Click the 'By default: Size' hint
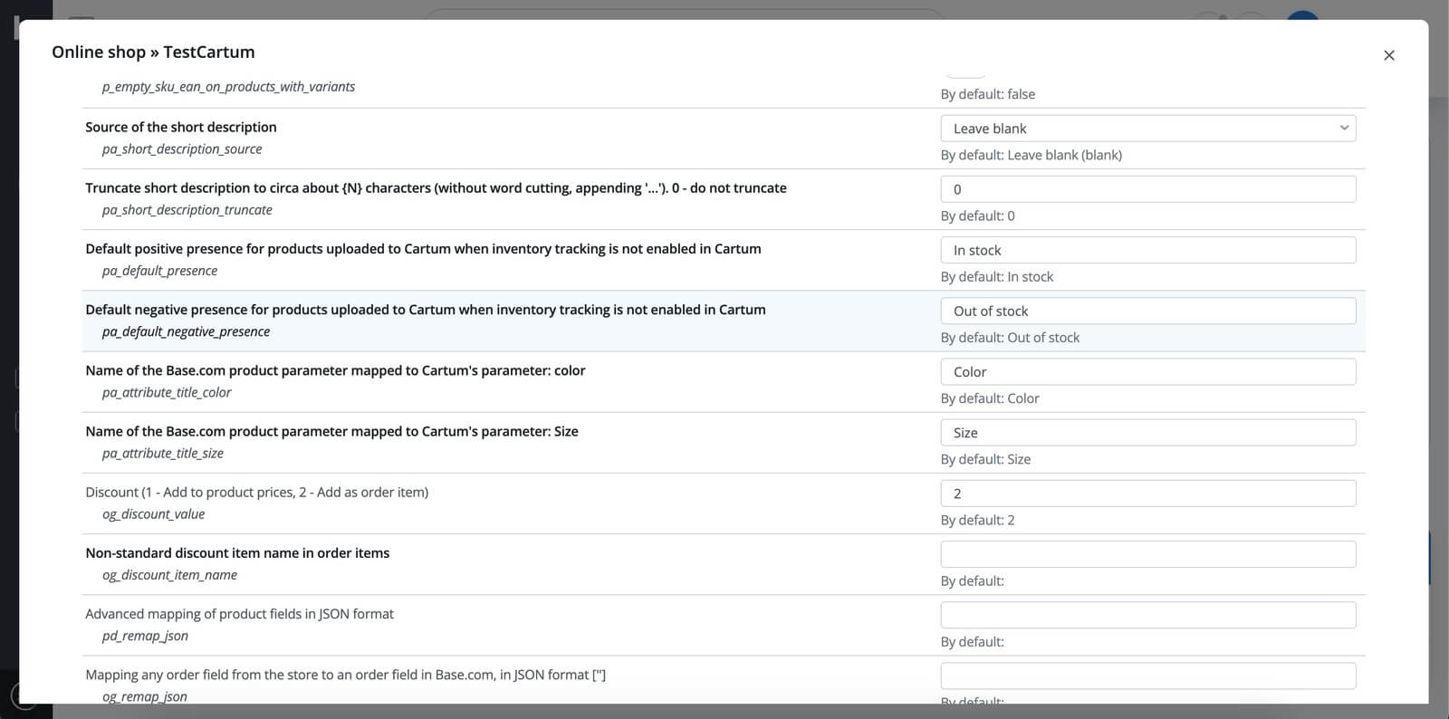The image size is (1449, 719). point(985,458)
